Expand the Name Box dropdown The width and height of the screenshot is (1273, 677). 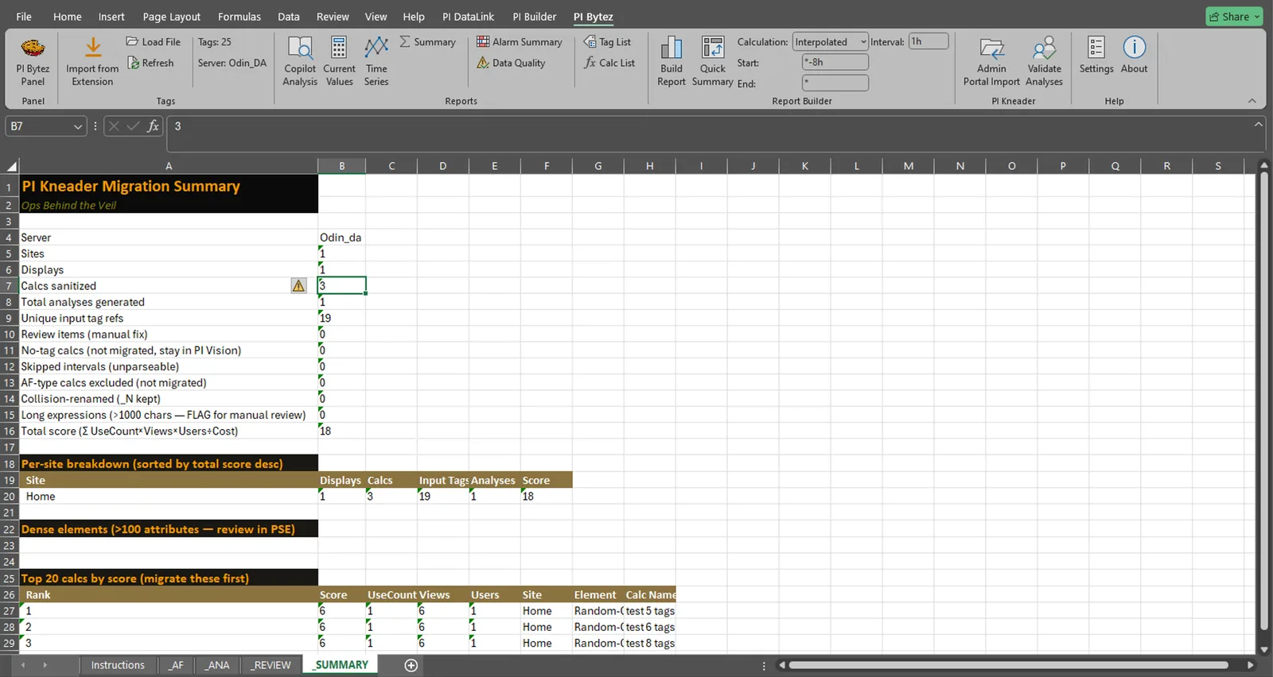[78, 126]
